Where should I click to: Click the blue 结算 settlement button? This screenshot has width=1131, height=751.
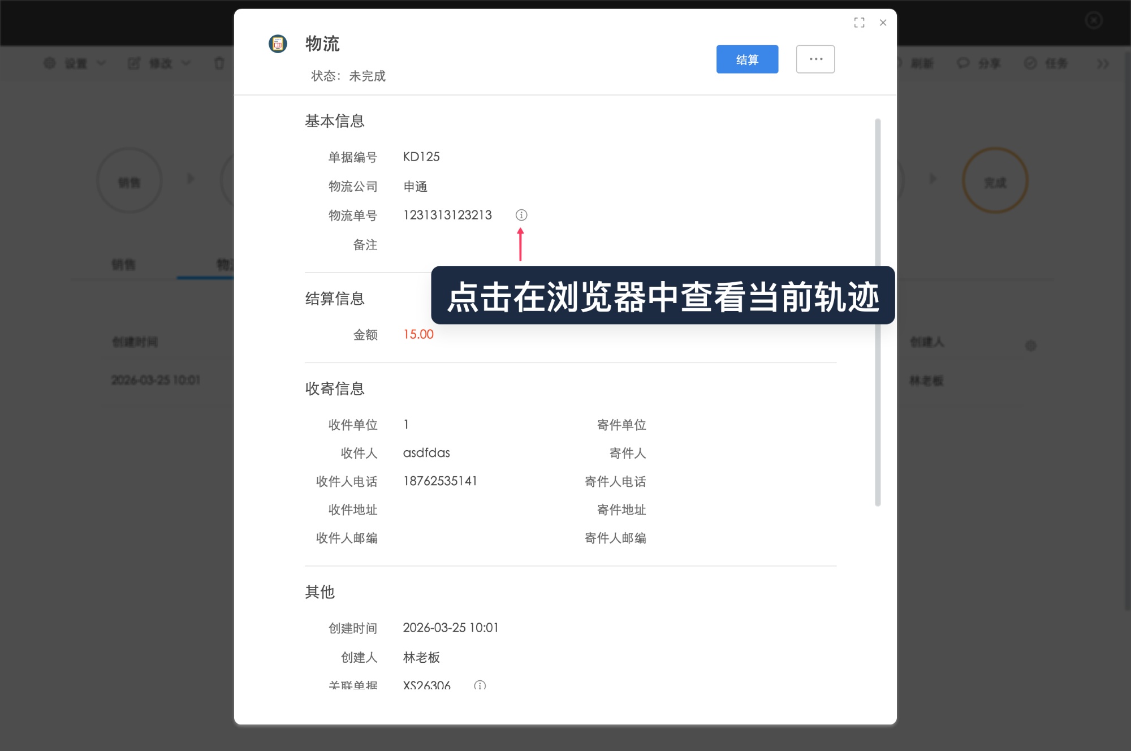(x=747, y=59)
